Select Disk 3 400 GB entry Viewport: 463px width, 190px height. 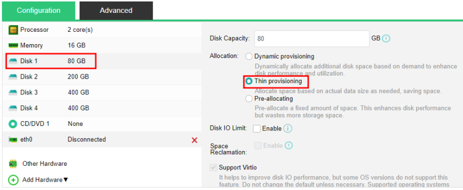(102, 92)
